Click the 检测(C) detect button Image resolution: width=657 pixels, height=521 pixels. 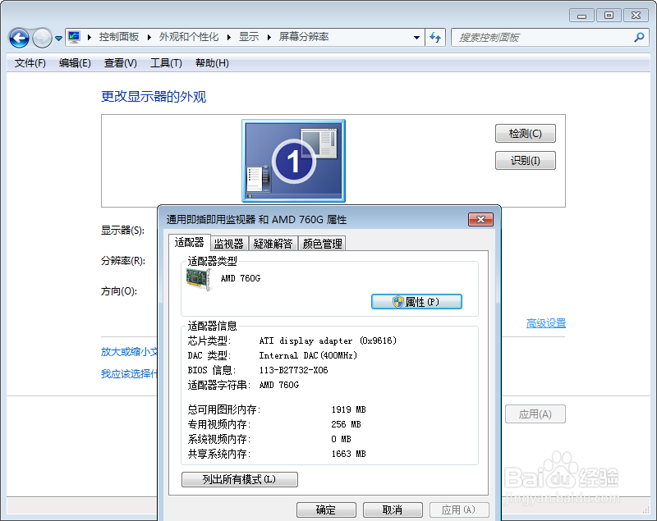click(526, 134)
